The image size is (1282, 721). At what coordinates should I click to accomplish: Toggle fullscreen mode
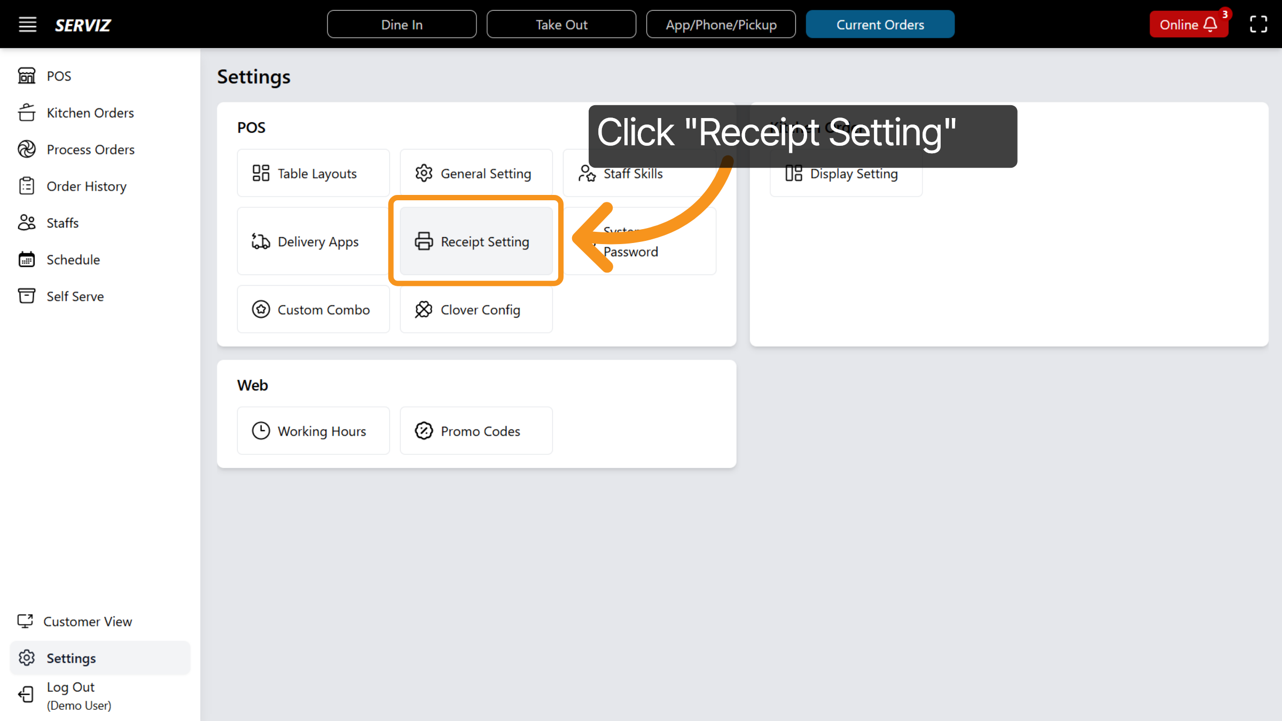click(x=1258, y=24)
